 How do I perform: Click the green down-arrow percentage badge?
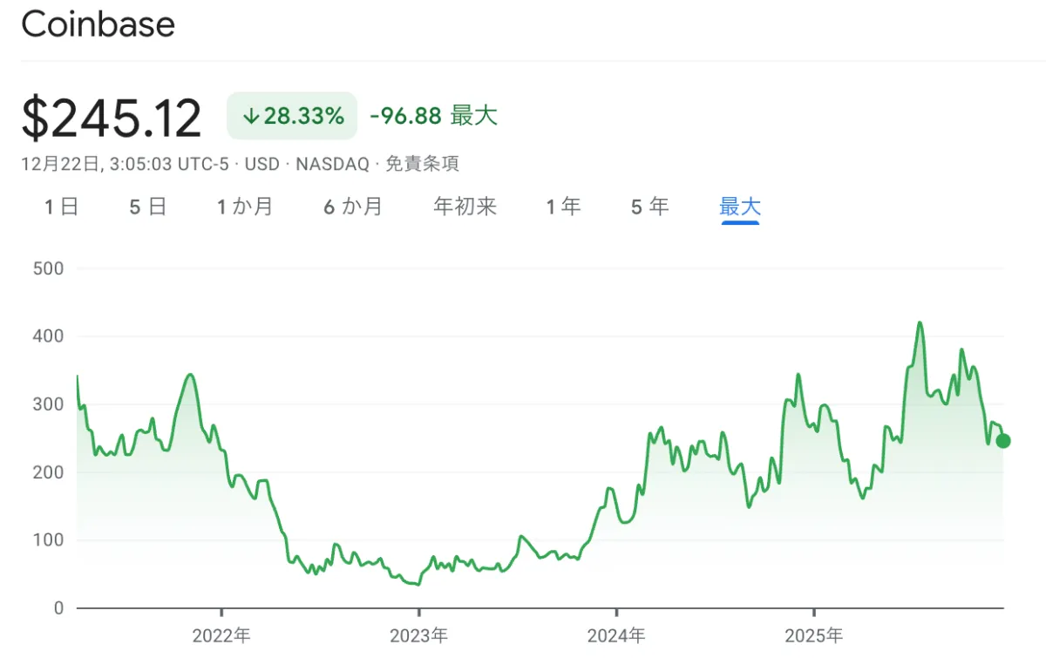pos(291,114)
